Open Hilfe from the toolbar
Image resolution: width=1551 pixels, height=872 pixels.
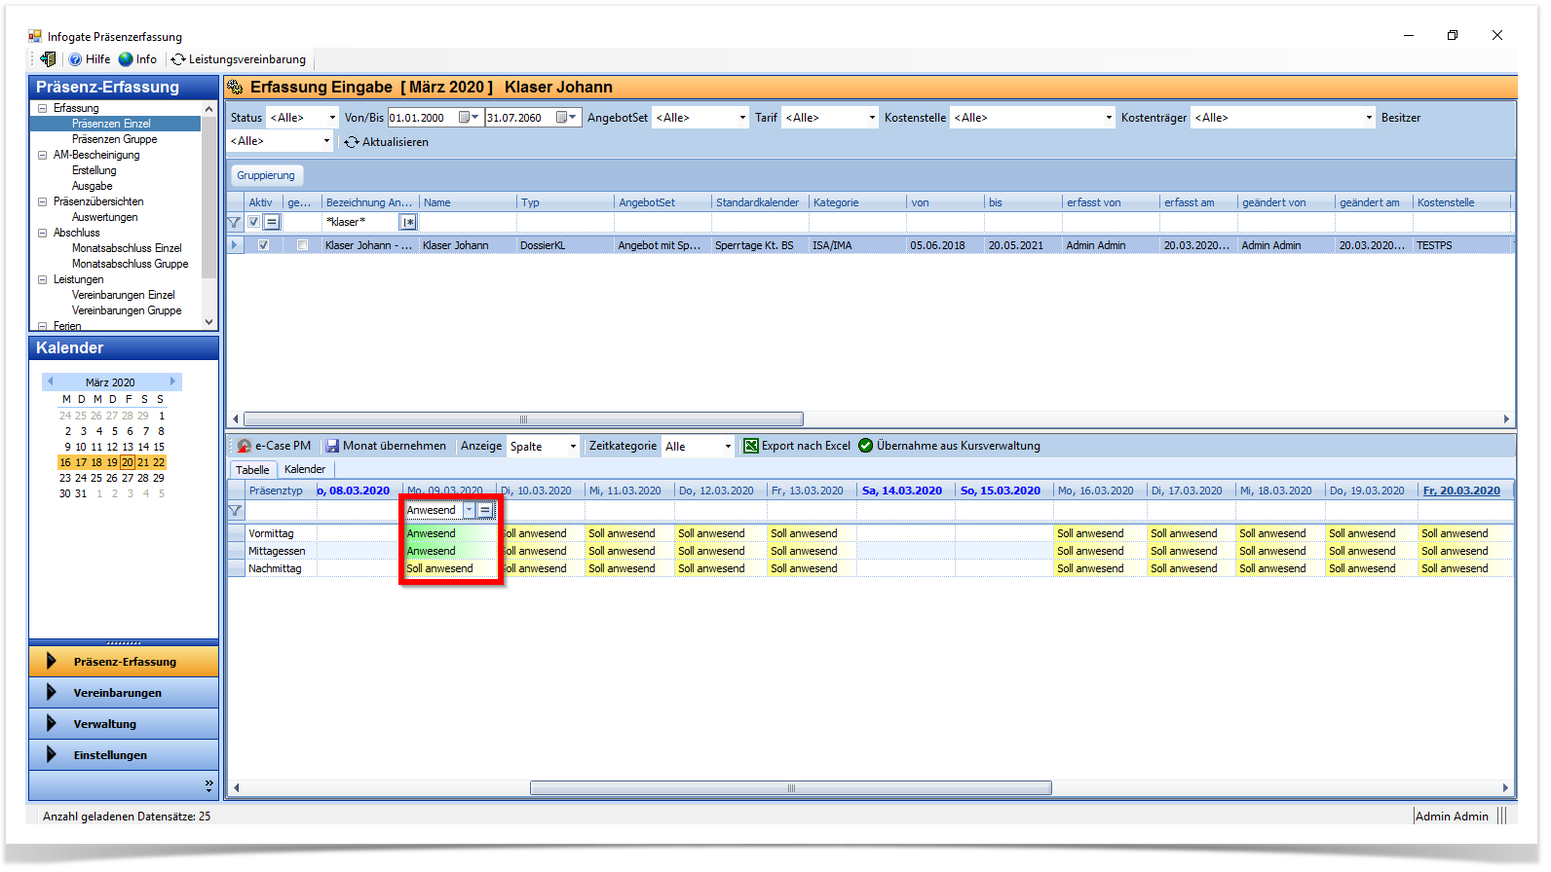tap(90, 59)
